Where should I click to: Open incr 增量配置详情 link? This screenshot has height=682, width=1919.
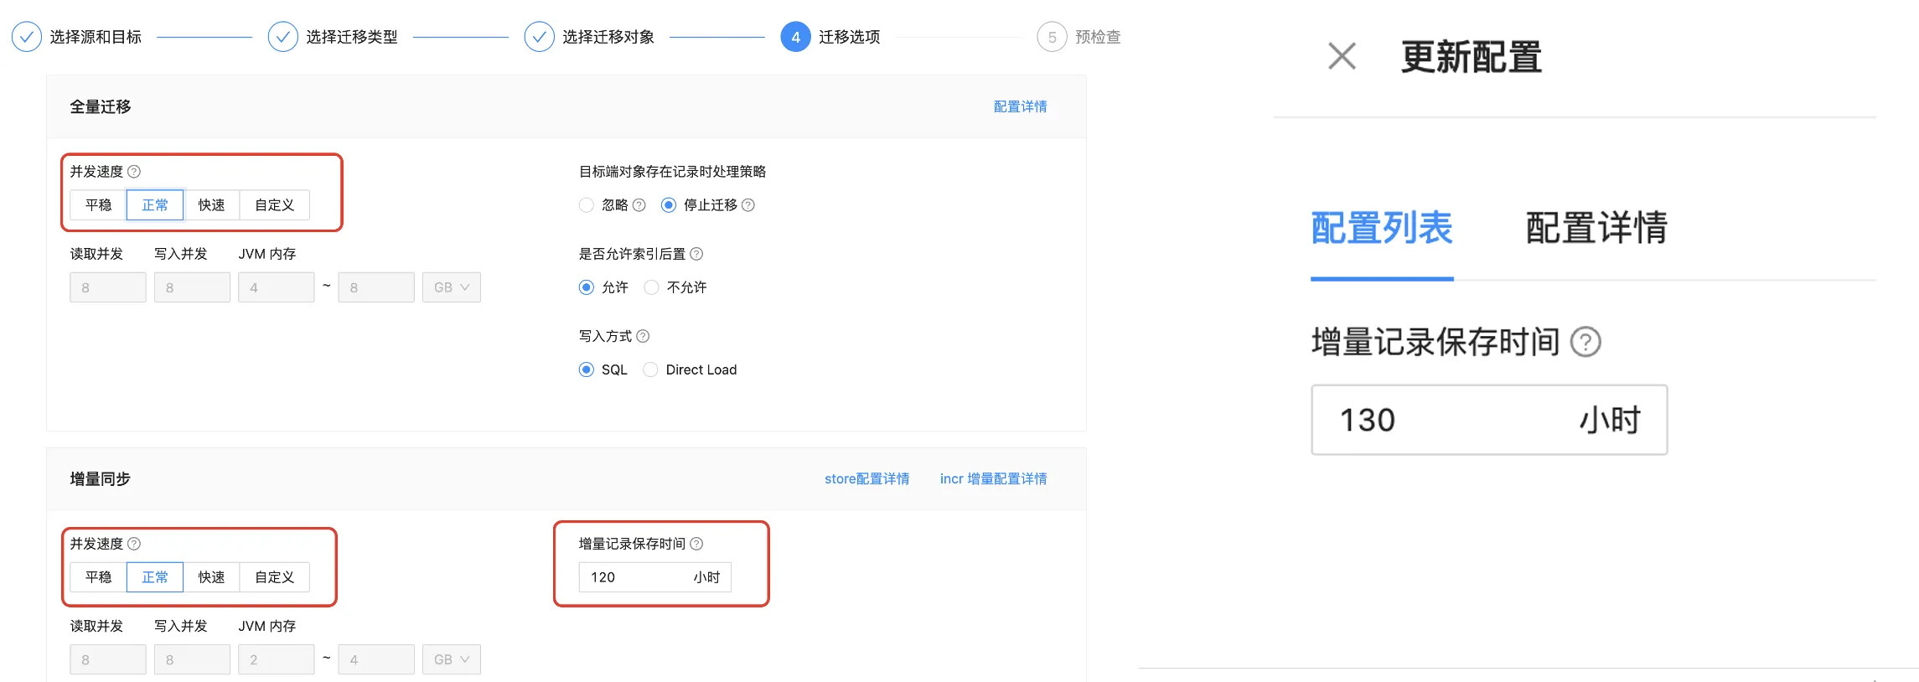993,478
